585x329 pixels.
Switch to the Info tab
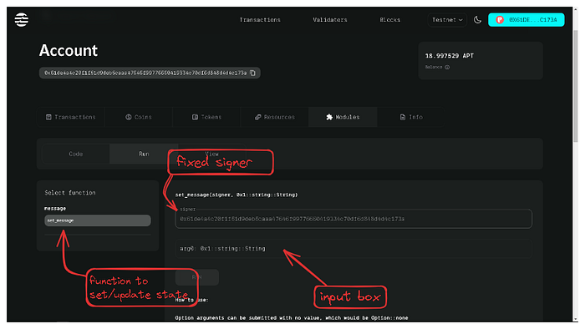[411, 117]
